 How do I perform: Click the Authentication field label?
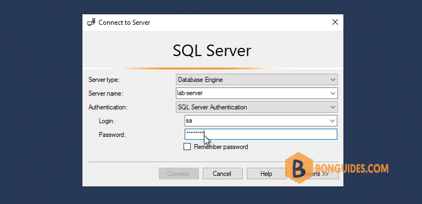(108, 107)
